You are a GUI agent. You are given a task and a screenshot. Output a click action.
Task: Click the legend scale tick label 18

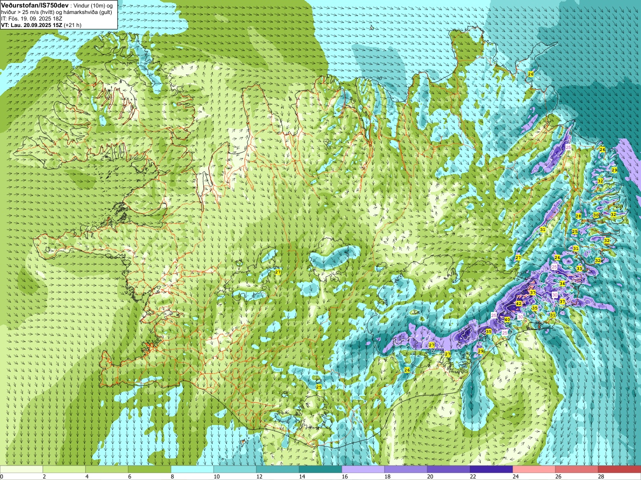[388, 476]
